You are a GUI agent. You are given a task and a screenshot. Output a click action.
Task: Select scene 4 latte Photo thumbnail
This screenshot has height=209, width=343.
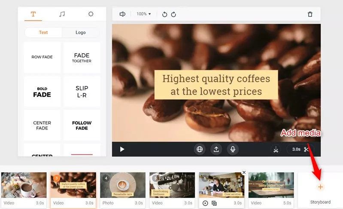[123, 185]
